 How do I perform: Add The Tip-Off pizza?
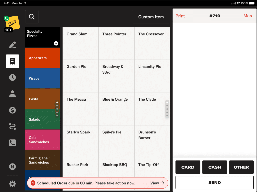pos(152,167)
